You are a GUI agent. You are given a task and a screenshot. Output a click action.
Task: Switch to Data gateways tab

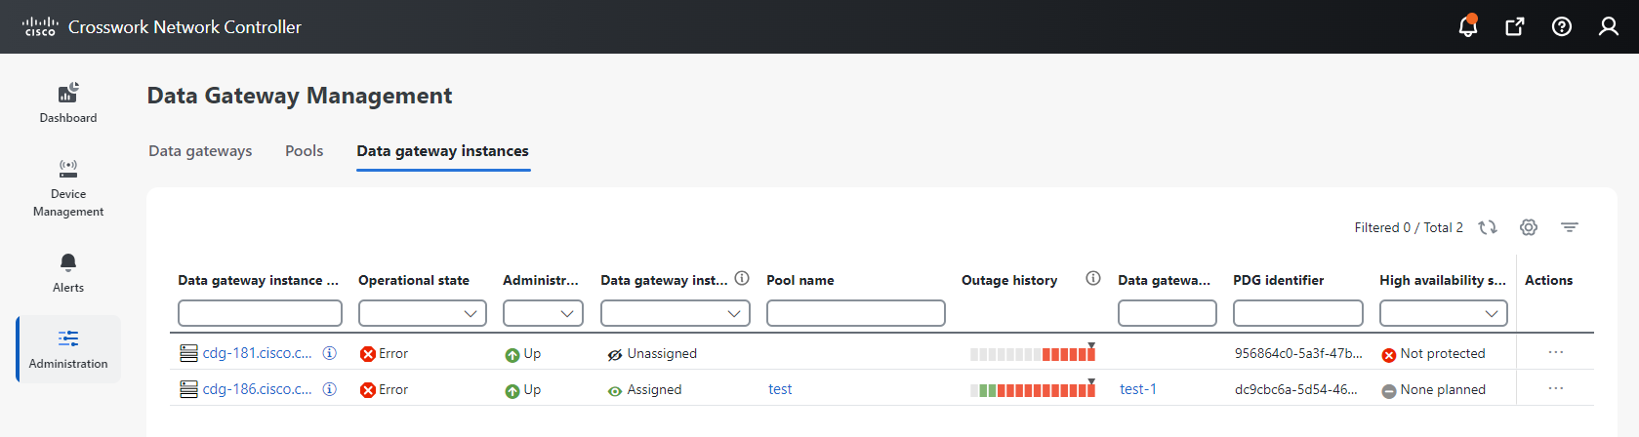(x=200, y=151)
